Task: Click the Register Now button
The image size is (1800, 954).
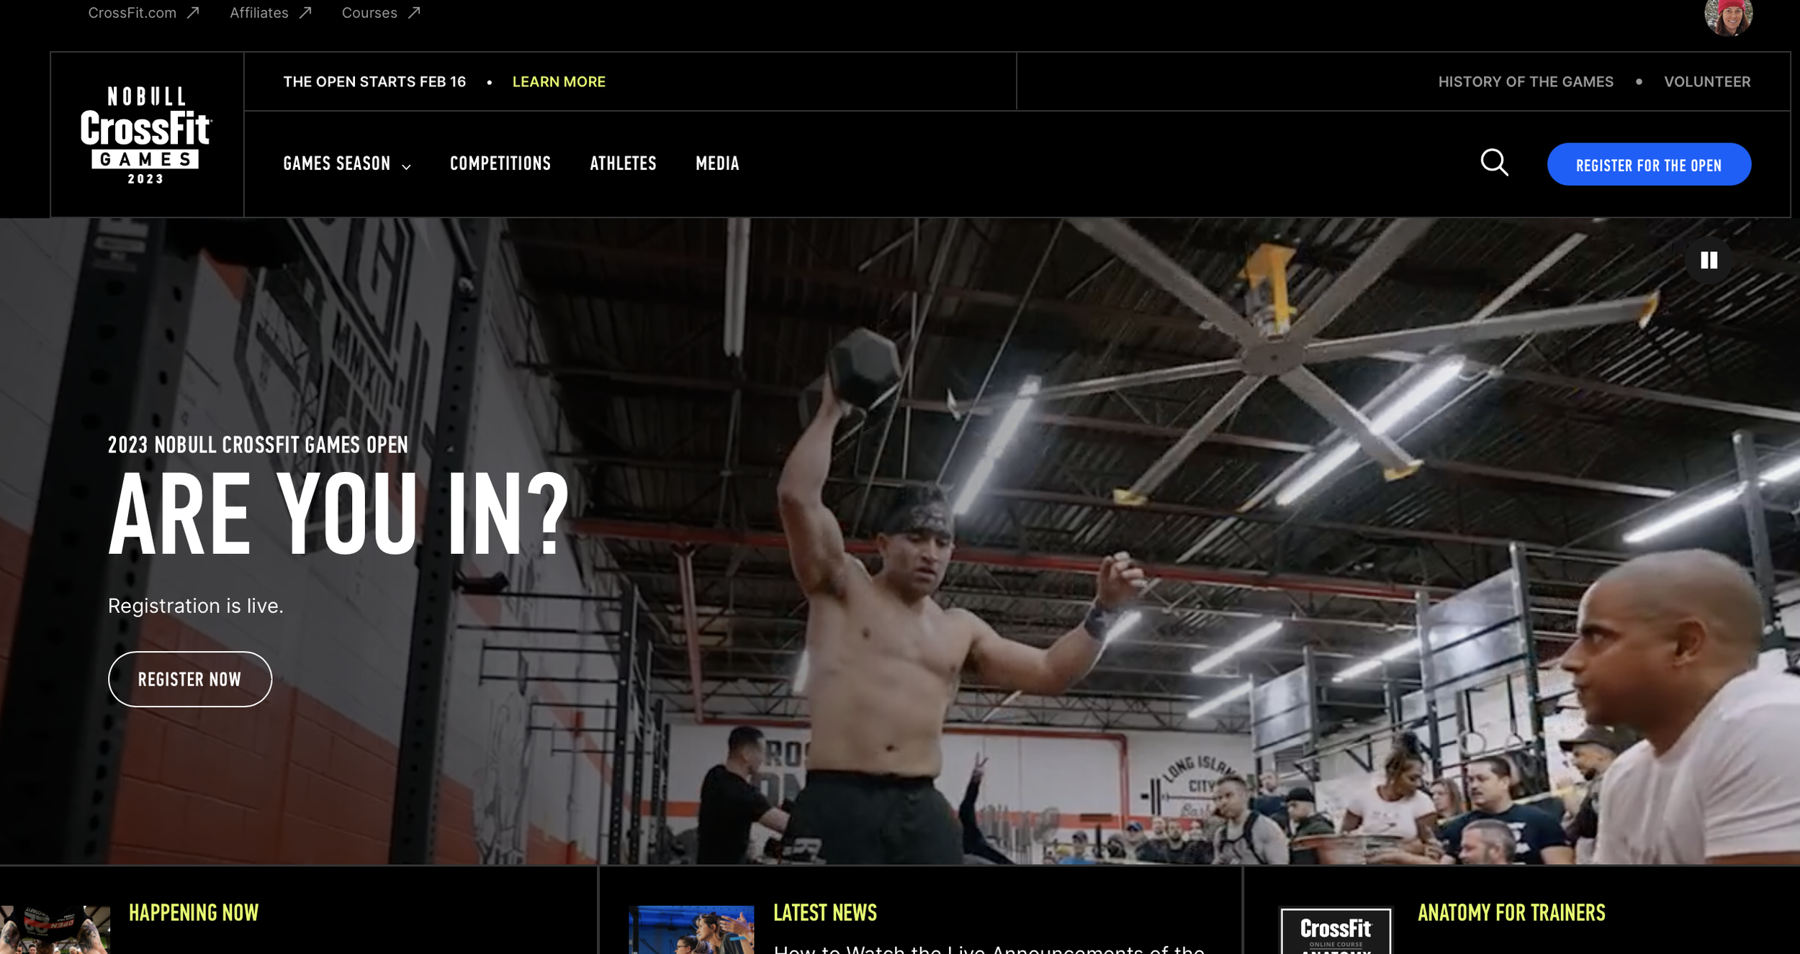Action: click(x=190, y=679)
